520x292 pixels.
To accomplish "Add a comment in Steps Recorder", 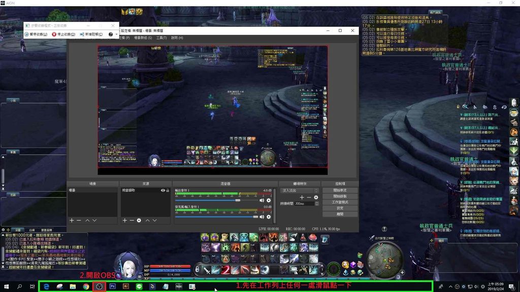I will [x=91, y=34].
